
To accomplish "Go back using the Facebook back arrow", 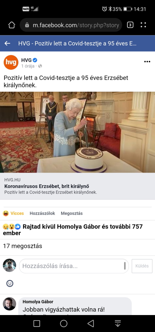I will click(x=7, y=44).
